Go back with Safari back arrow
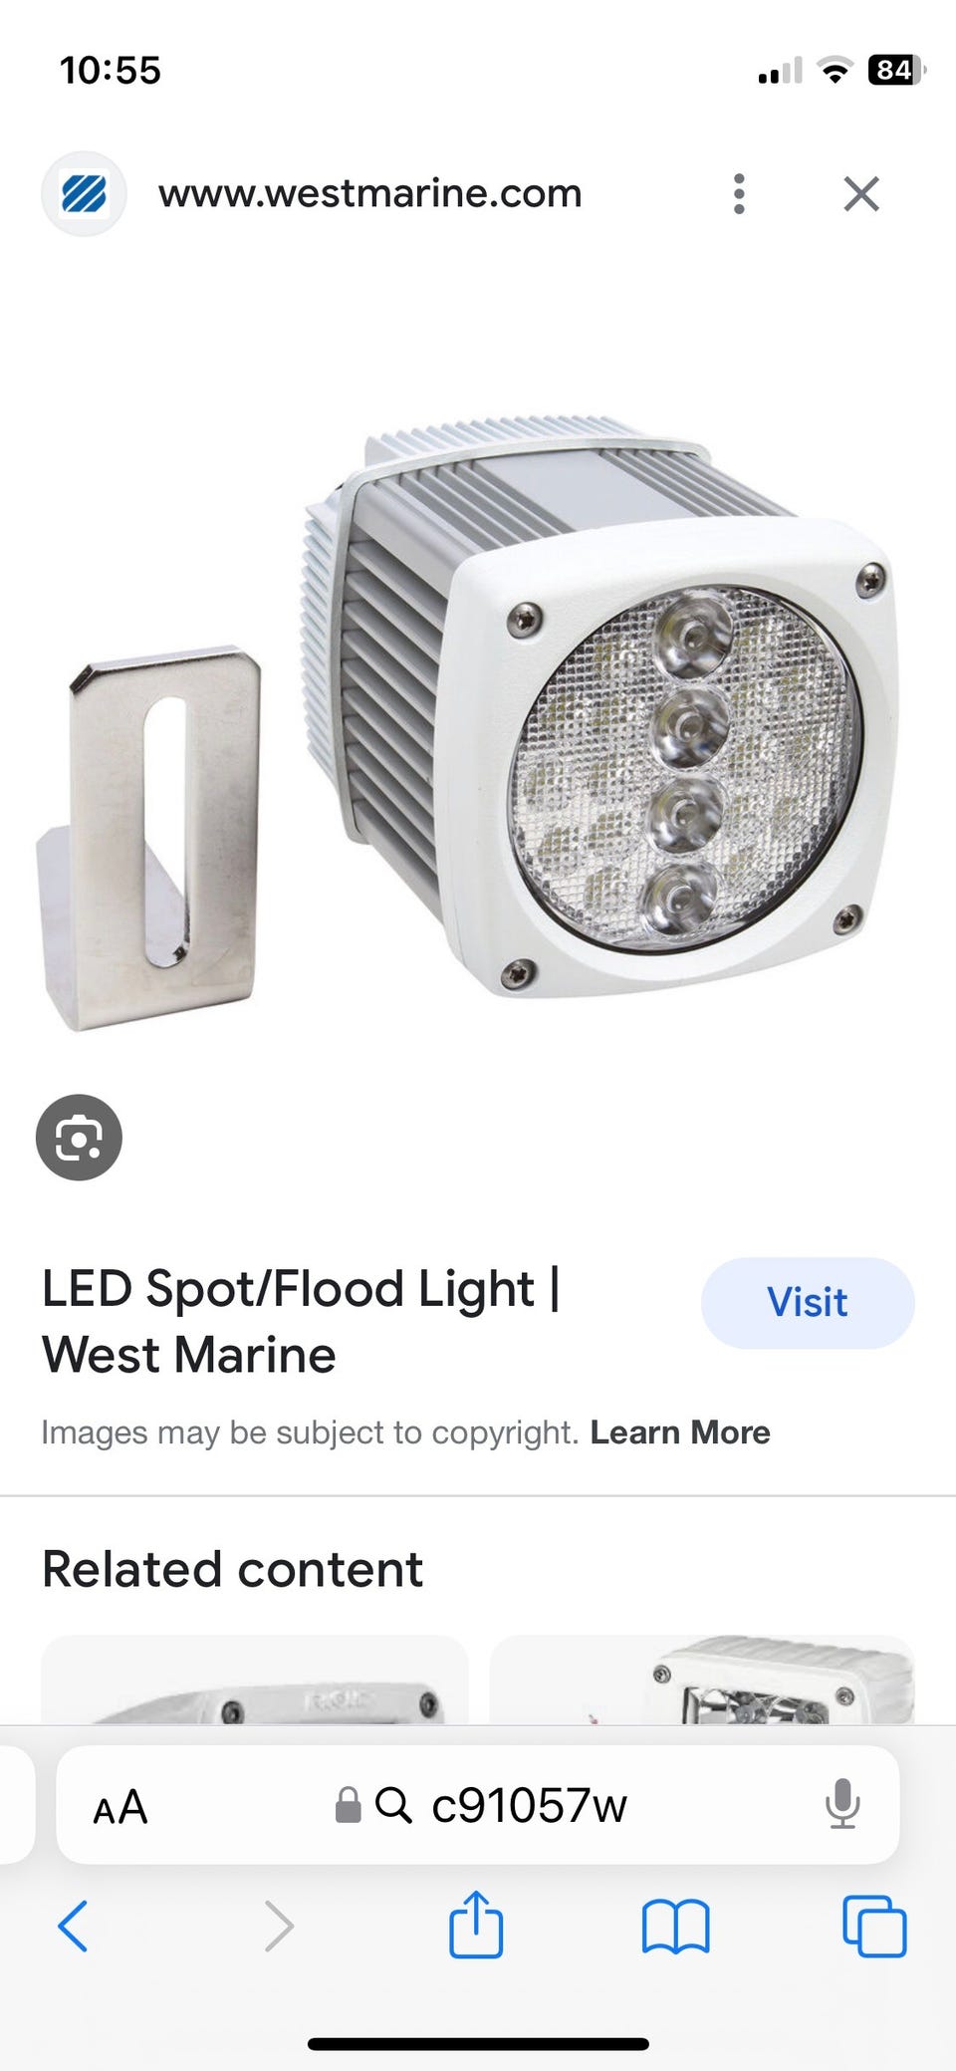 [x=74, y=1926]
